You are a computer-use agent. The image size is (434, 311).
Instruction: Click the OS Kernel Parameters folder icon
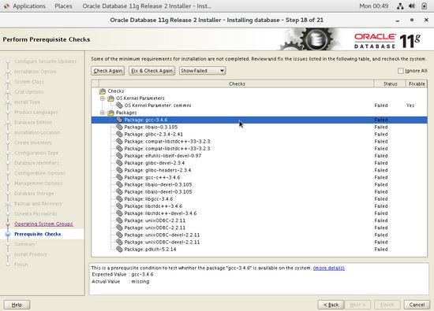[x=110, y=98]
